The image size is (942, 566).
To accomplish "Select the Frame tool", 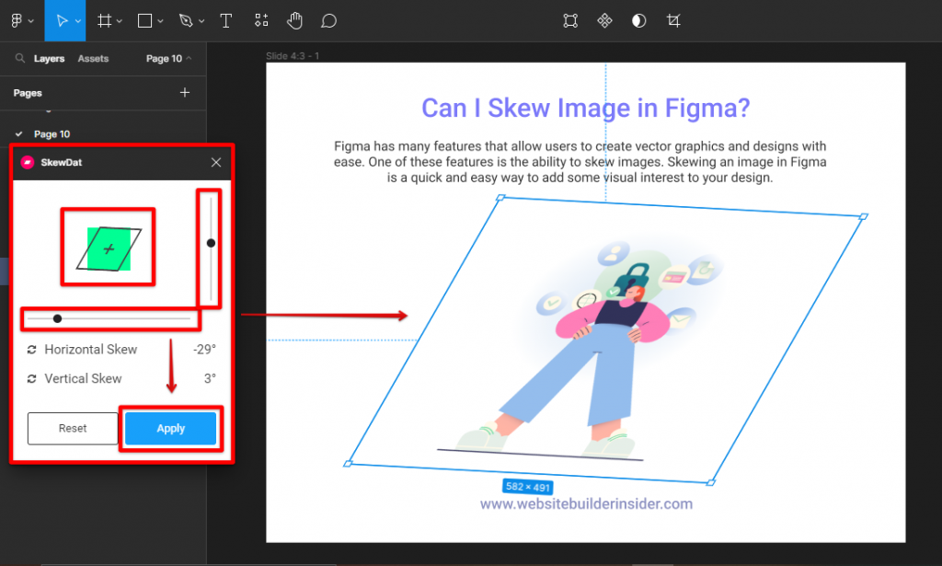I will (x=105, y=20).
